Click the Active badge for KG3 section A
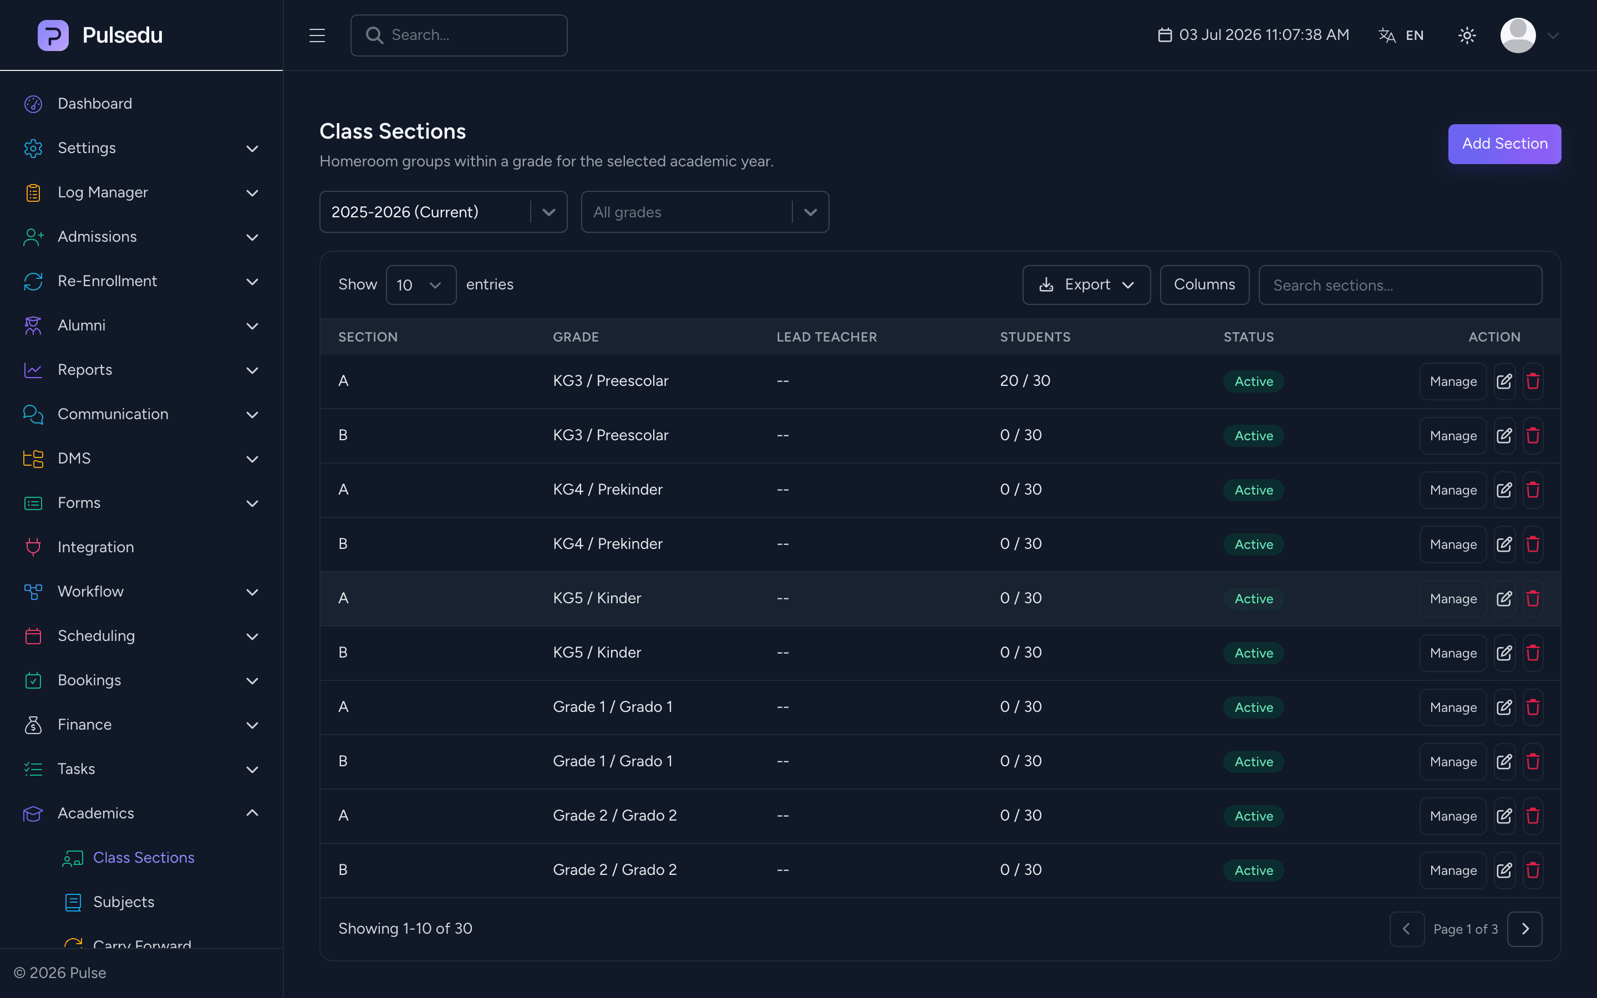 1253,381
